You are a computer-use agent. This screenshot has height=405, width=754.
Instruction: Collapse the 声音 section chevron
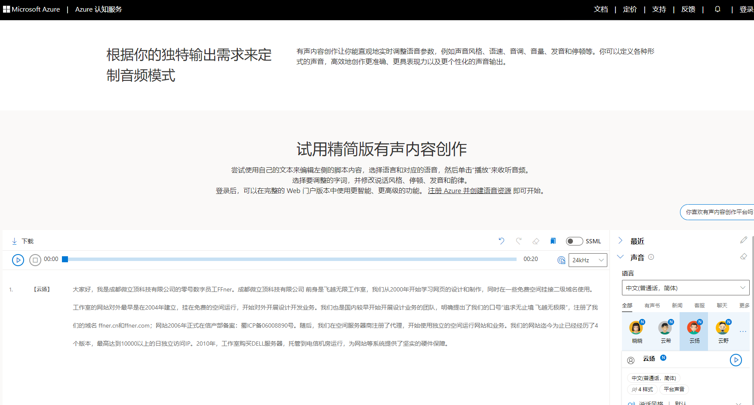[620, 257]
